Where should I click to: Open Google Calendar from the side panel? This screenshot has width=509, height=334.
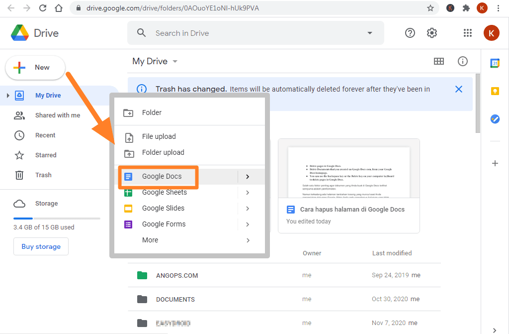click(x=495, y=63)
